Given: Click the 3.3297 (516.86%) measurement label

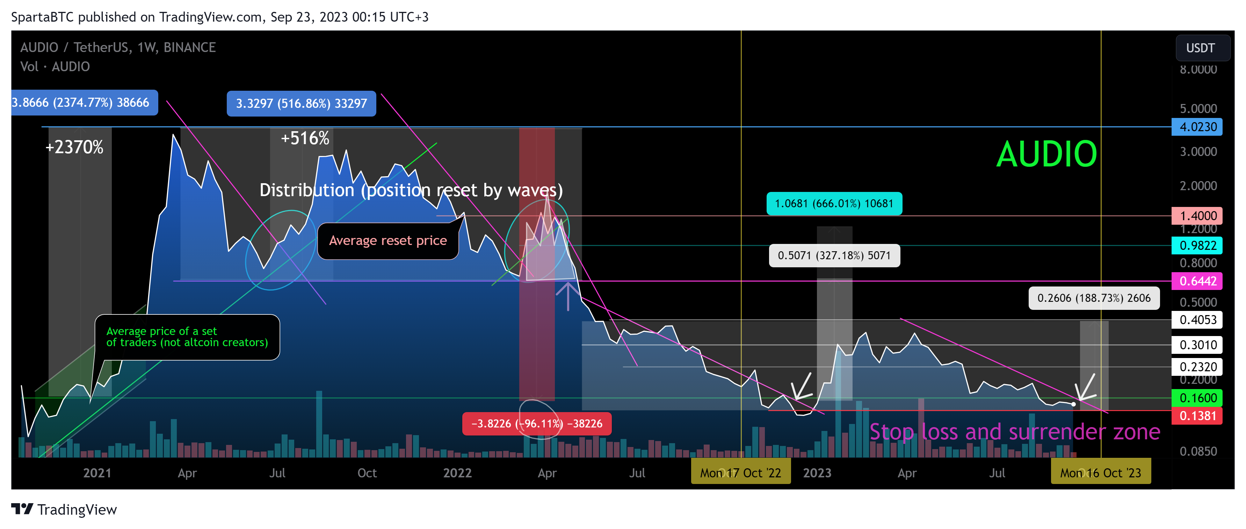Looking at the screenshot, I should (301, 103).
